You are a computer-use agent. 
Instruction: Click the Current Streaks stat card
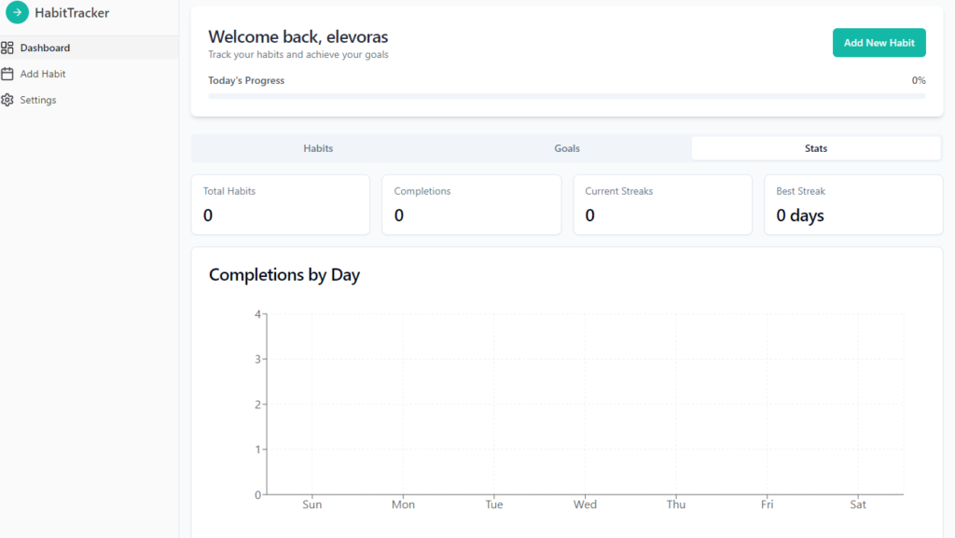[x=662, y=204]
